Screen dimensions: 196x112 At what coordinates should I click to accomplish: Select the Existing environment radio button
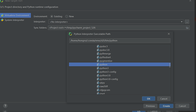point(52,16)
